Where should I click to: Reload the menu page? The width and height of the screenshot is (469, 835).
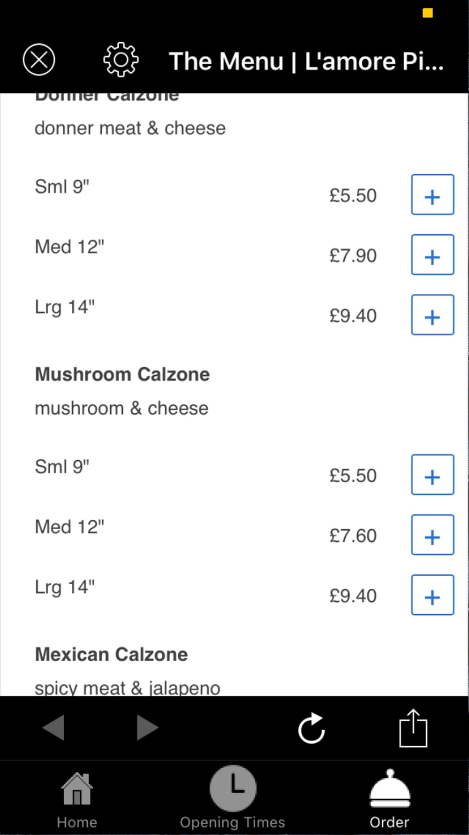coord(311,728)
